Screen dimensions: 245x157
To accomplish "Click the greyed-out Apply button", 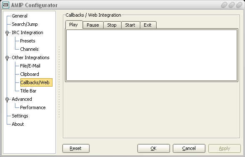I will pos(225,148).
